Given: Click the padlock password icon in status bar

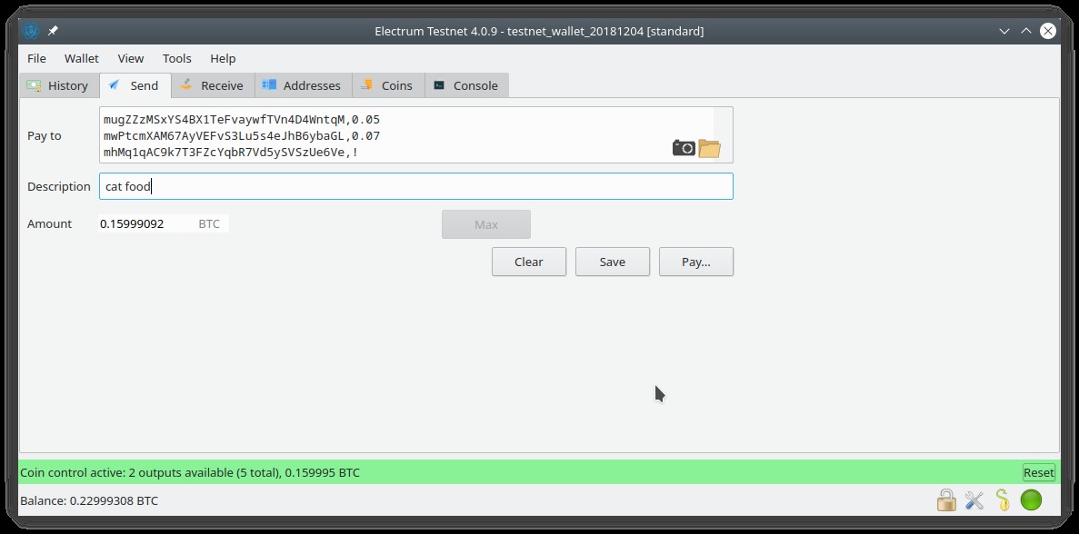Looking at the screenshot, I should (946, 499).
